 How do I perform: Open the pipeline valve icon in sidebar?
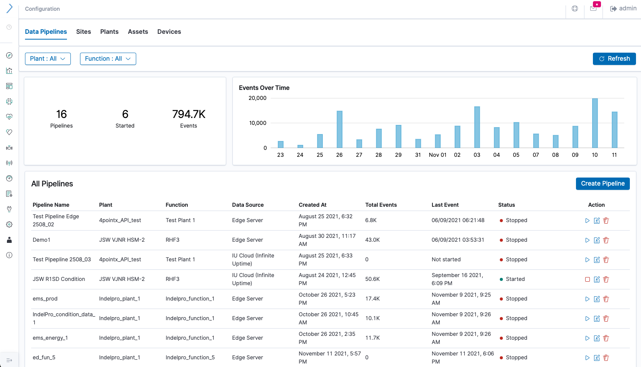[x=9, y=148]
